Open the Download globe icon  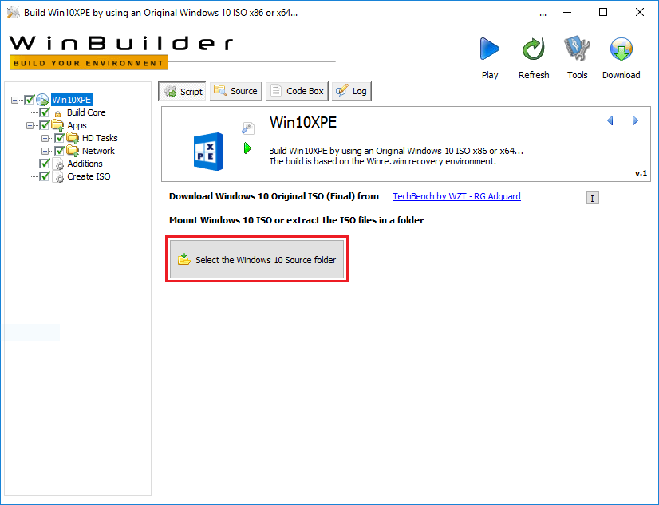click(622, 49)
